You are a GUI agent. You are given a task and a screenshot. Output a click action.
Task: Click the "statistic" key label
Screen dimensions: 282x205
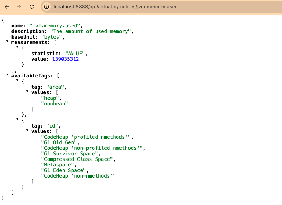(x=45, y=54)
